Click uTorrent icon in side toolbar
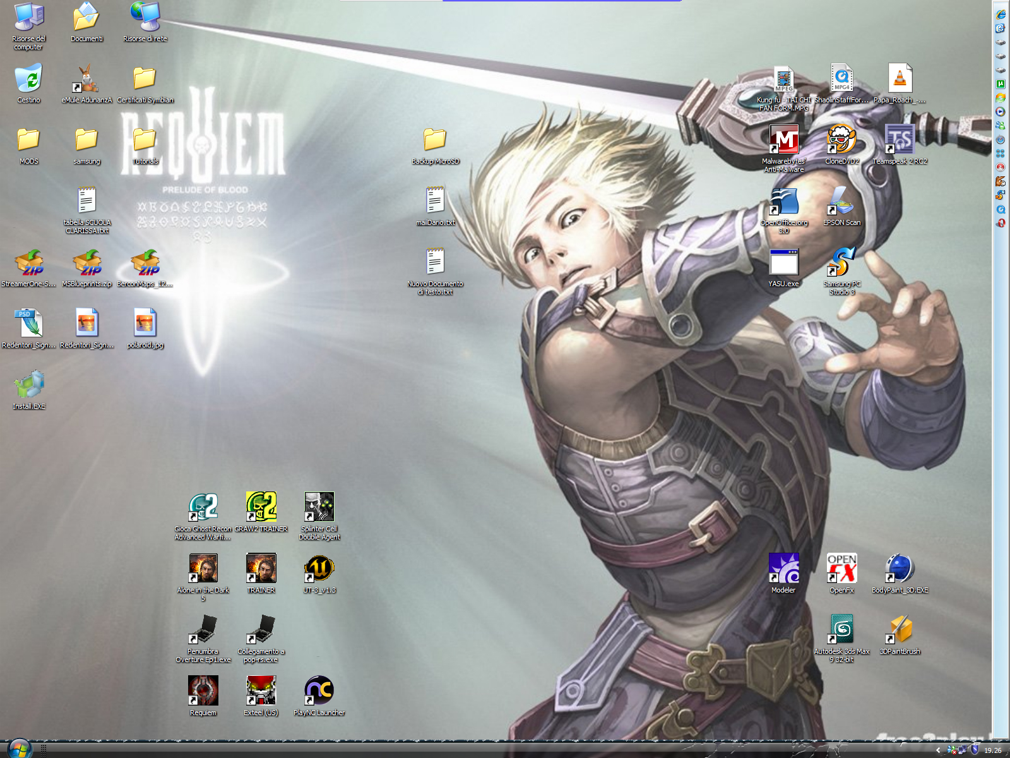This screenshot has width=1010, height=758. [x=1001, y=84]
